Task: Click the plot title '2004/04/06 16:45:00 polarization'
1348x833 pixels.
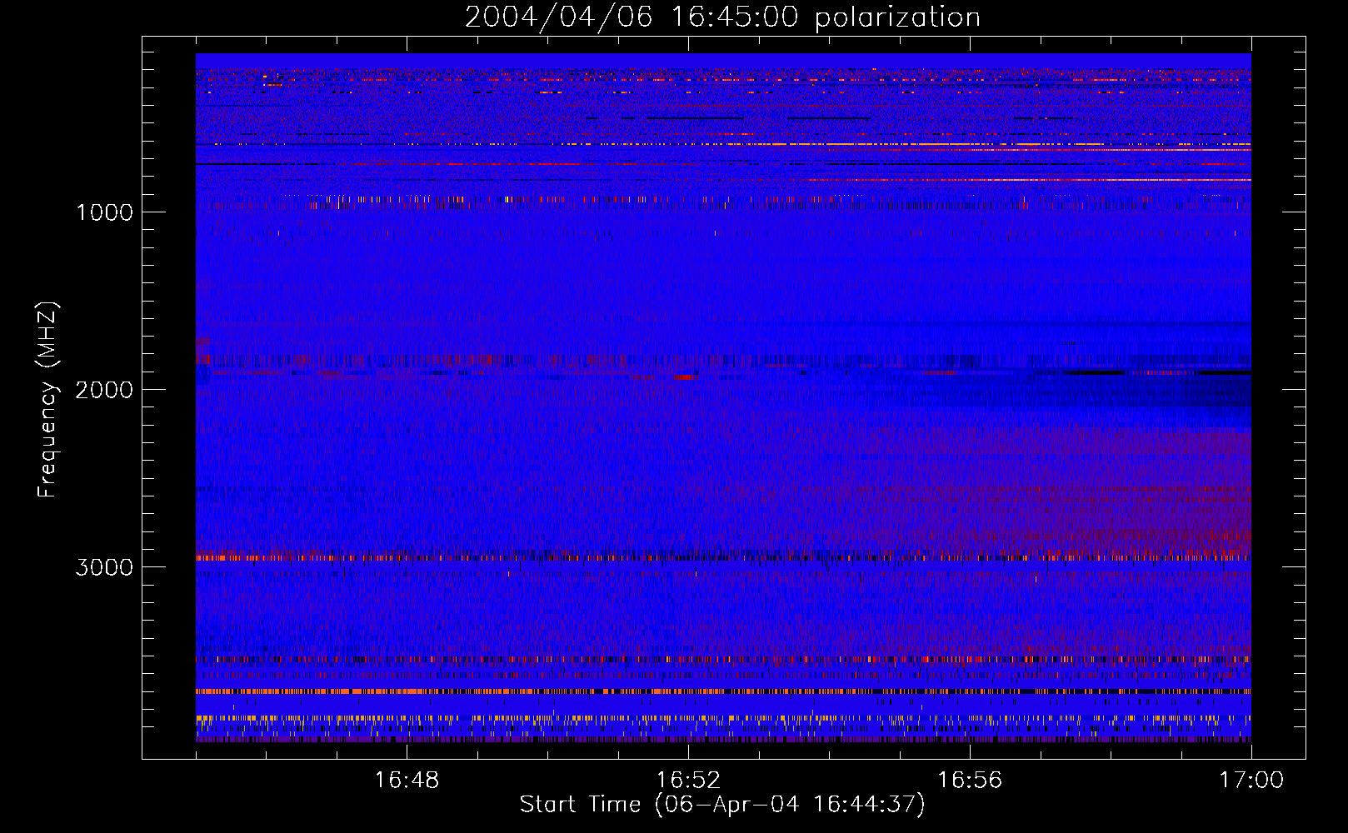Action: point(722,17)
